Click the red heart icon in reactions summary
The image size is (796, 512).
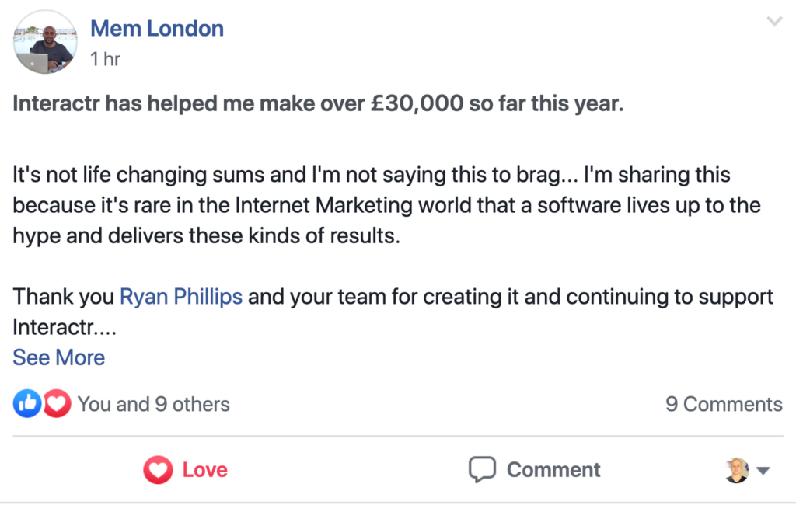point(58,403)
